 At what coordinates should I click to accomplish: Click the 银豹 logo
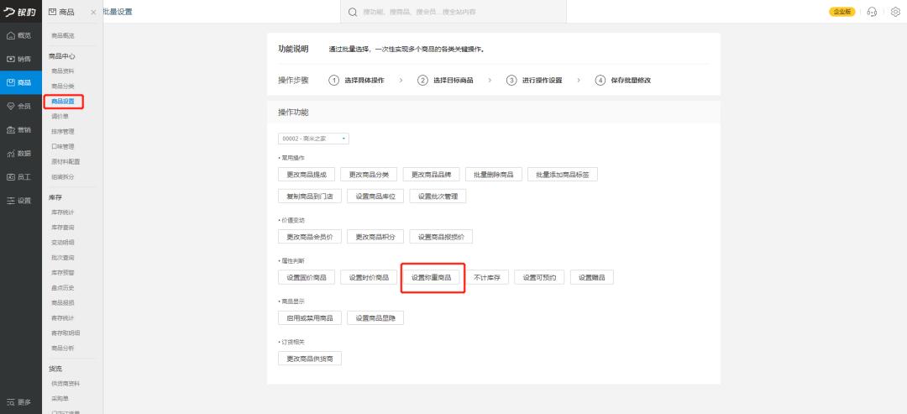19,12
